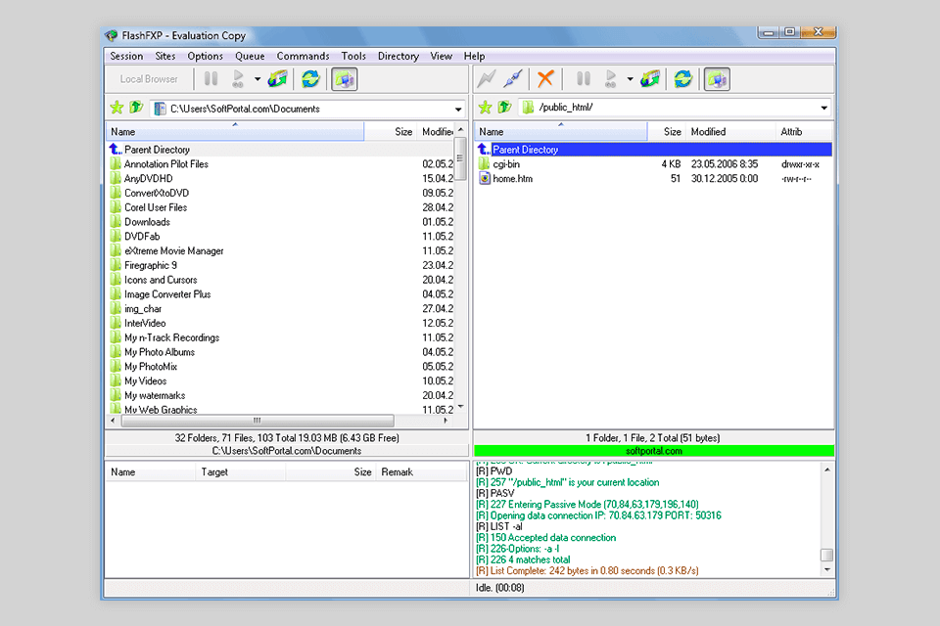The width and height of the screenshot is (940, 626).
Task: Click local pane globe transfer icon
Action: coord(277,79)
